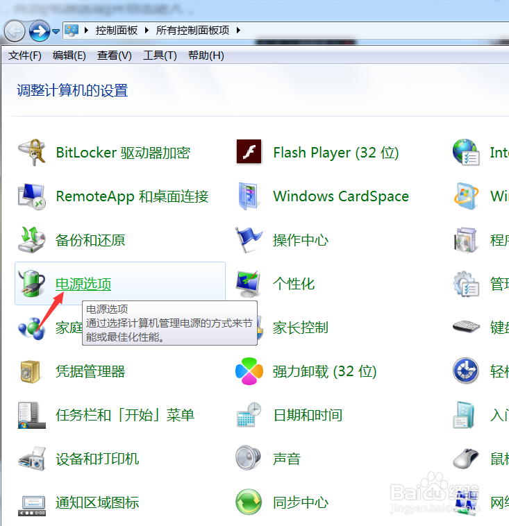Open the 备份和还原 link

90,240
